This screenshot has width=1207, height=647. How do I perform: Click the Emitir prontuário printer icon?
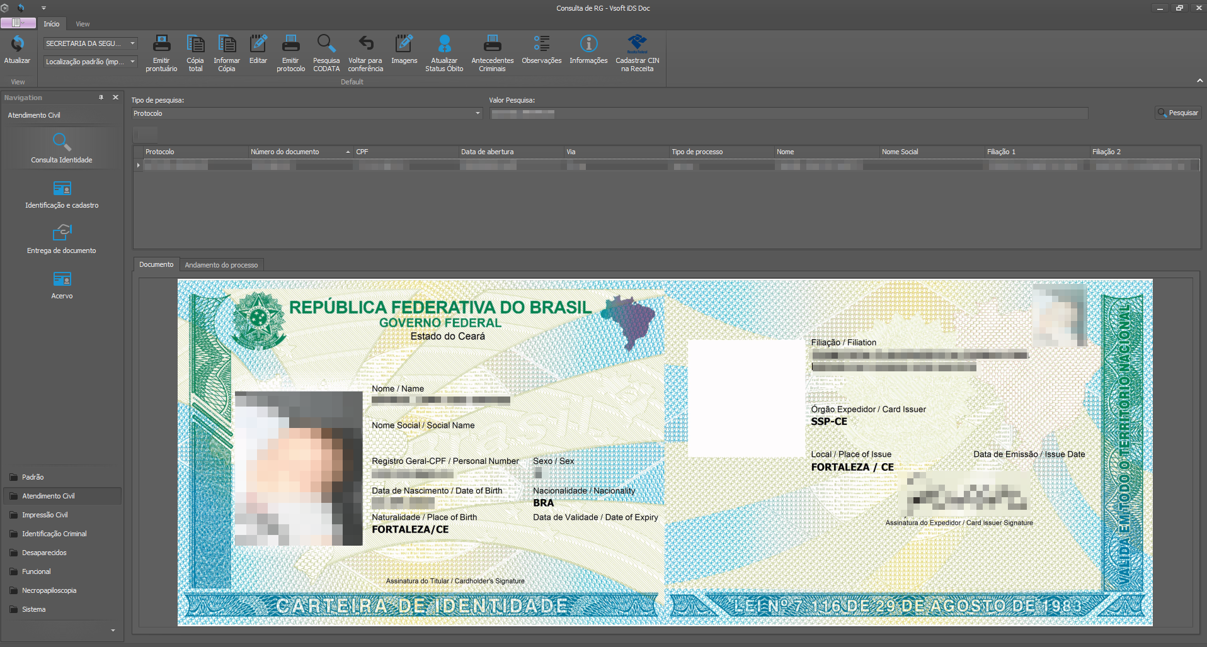(161, 44)
